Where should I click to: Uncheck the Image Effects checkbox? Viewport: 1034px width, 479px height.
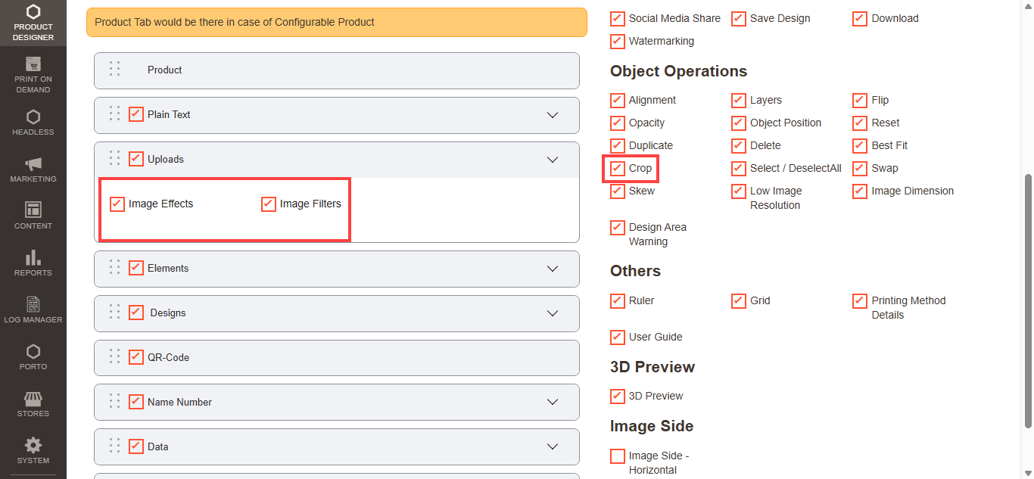tap(117, 204)
